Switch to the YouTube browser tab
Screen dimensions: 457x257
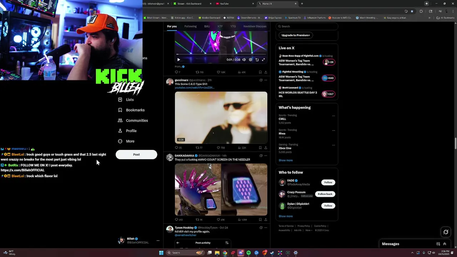pyautogui.click(x=235, y=4)
